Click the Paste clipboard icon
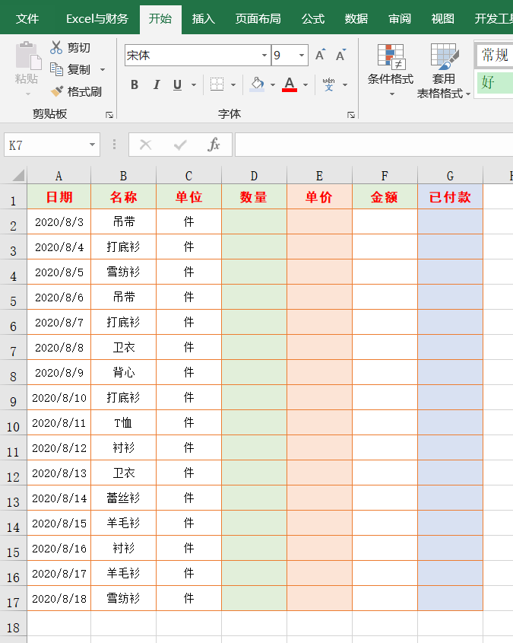This screenshot has height=643, width=513. click(x=28, y=56)
